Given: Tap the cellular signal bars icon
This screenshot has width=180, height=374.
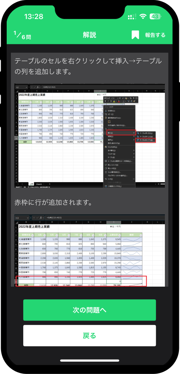Looking at the screenshot, I should click(x=132, y=17).
